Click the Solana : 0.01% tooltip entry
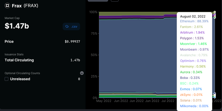 [x=191, y=100]
